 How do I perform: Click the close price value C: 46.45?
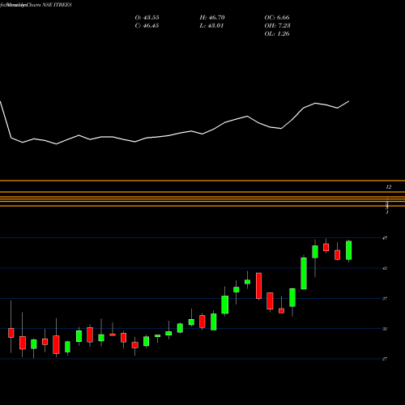[147, 26]
